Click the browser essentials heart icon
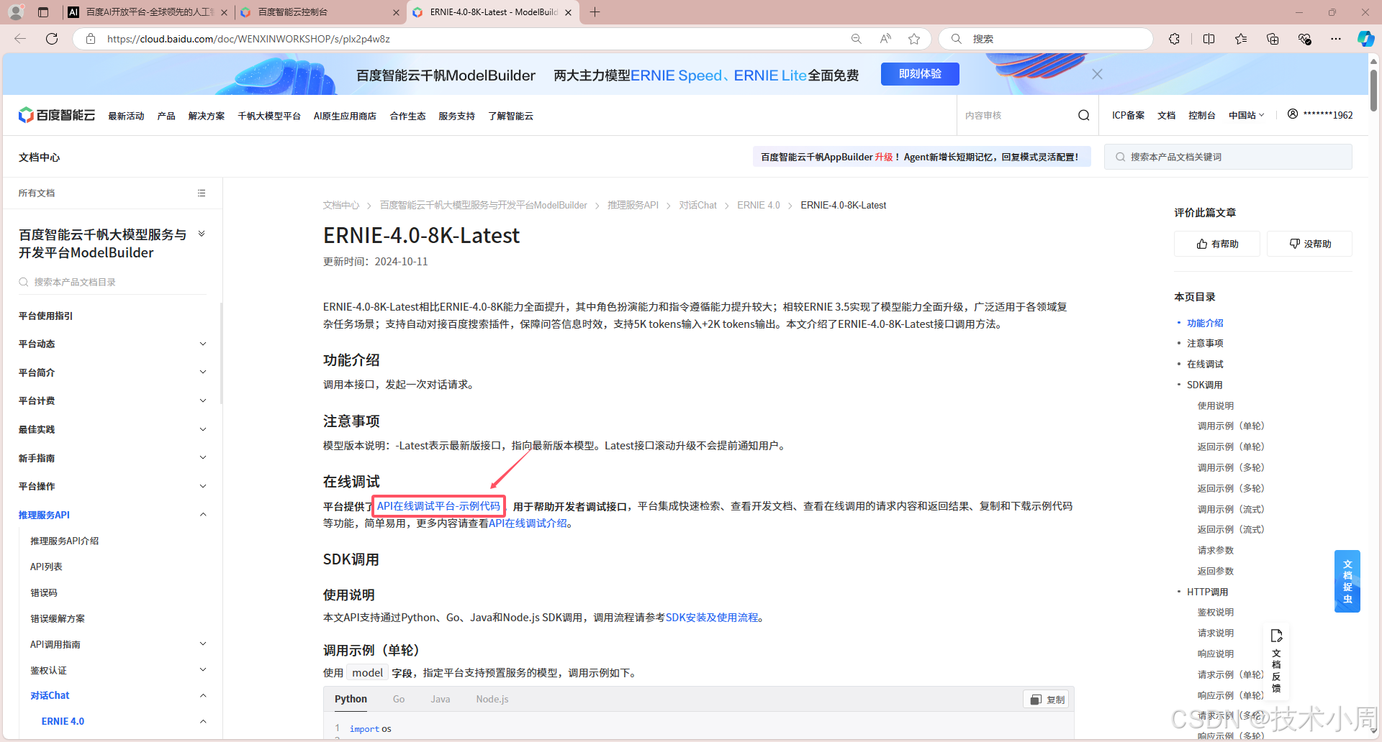The width and height of the screenshot is (1382, 742). pos(1304,39)
